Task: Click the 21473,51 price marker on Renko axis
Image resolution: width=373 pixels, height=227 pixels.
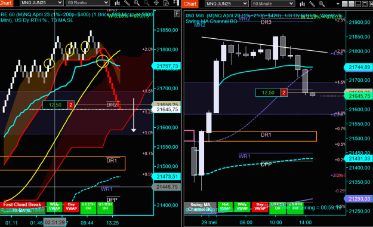Action: click(x=167, y=176)
